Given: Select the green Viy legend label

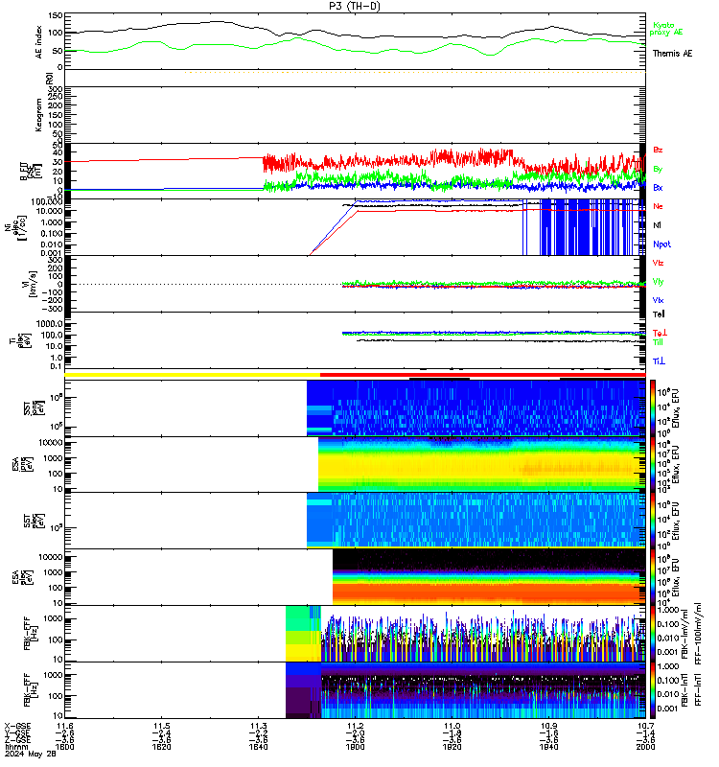Looking at the screenshot, I should pyautogui.click(x=658, y=282).
